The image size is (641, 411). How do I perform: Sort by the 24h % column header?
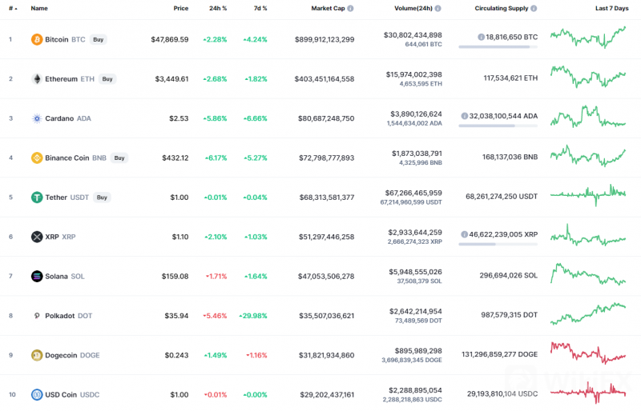coord(219,8)
